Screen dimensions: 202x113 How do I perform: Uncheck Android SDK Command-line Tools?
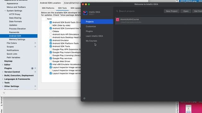tap(50, 28)
